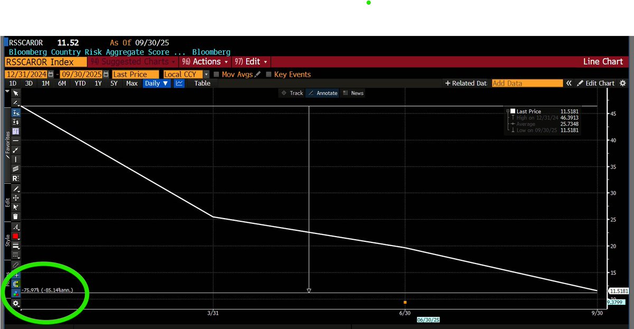Select the move annotation tool
The image size is (634, 329).
click(16, 198)
